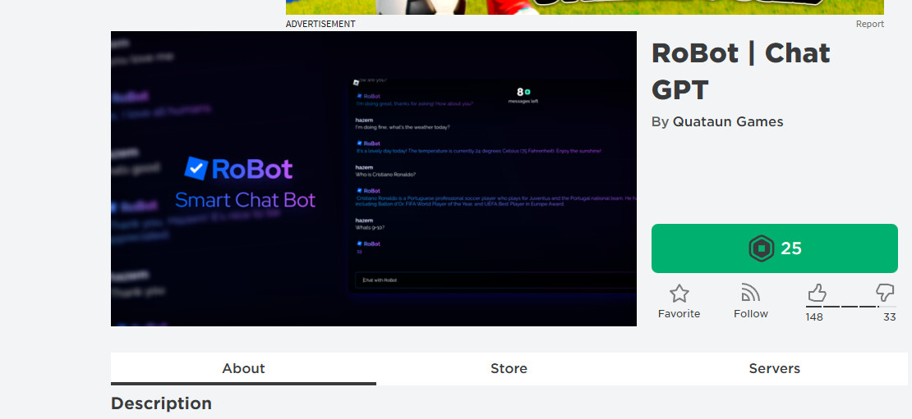Open the Servers tab
Image resolution: width=912 pixels, height=419 pixels.
point(774,368)
